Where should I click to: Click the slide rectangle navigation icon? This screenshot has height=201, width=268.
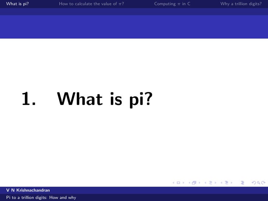[x=179, y=183]
